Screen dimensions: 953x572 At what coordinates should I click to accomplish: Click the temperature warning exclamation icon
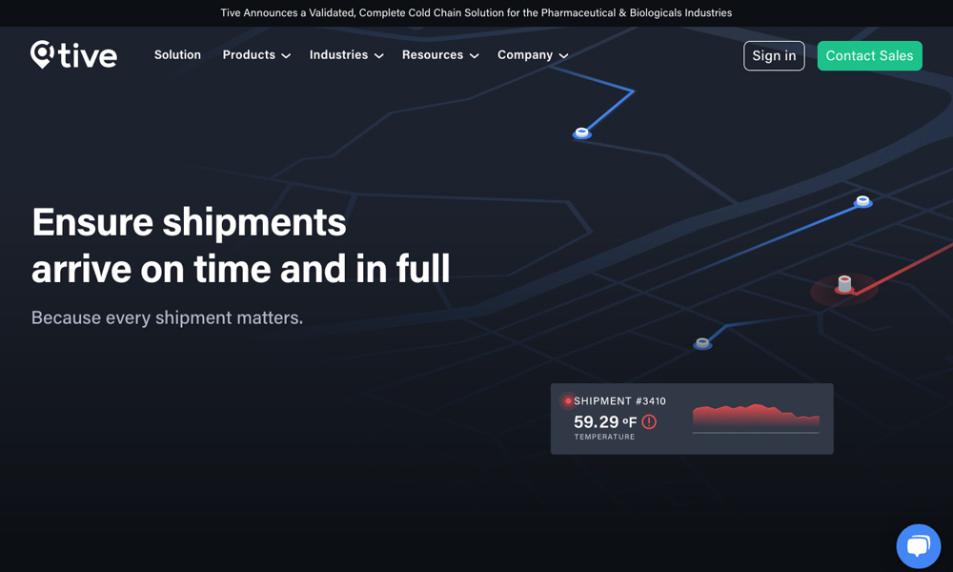click(x=649, y=421)
